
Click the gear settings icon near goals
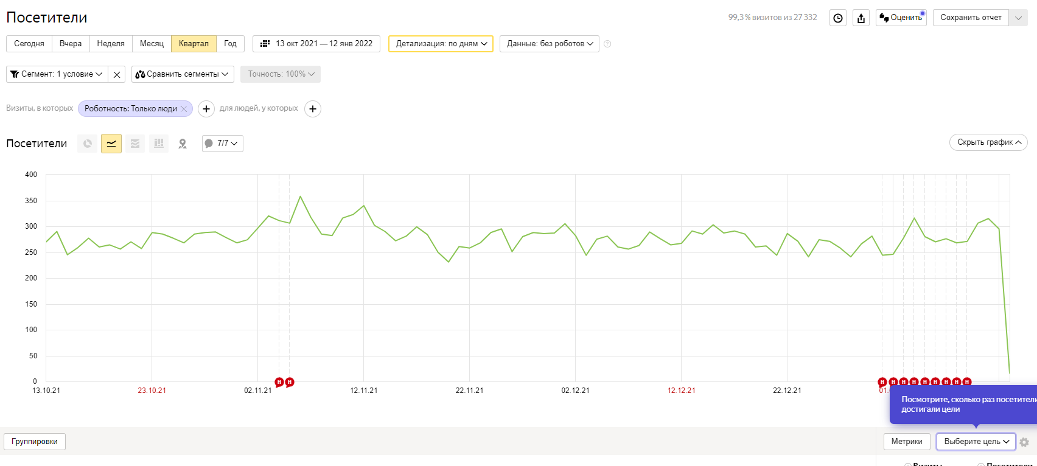[1024, 442]
